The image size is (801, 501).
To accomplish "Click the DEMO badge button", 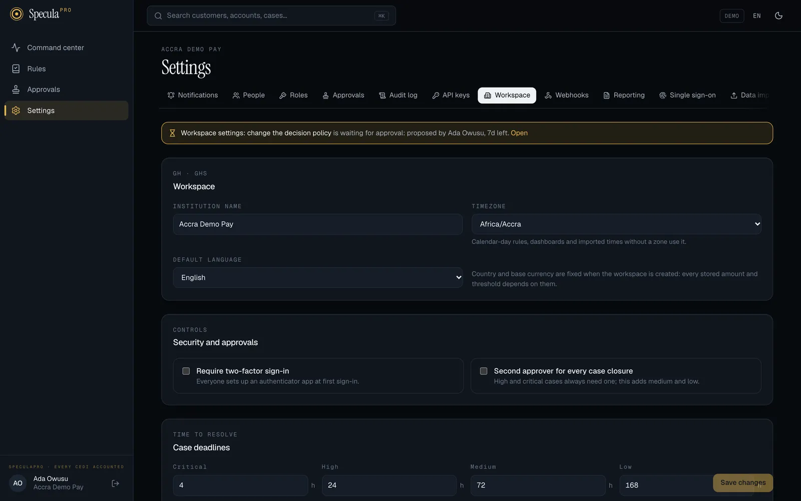I will 731,16.
